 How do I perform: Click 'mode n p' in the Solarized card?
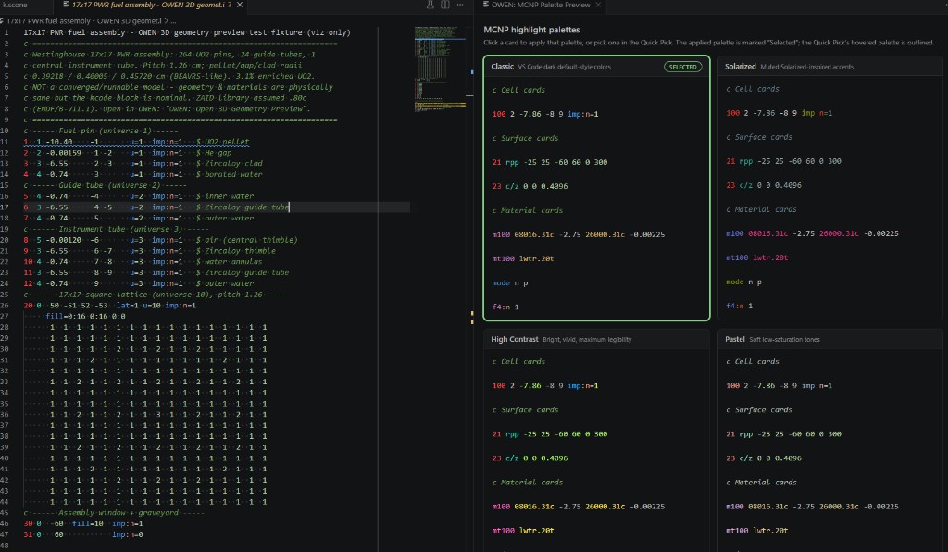point(743,282)
